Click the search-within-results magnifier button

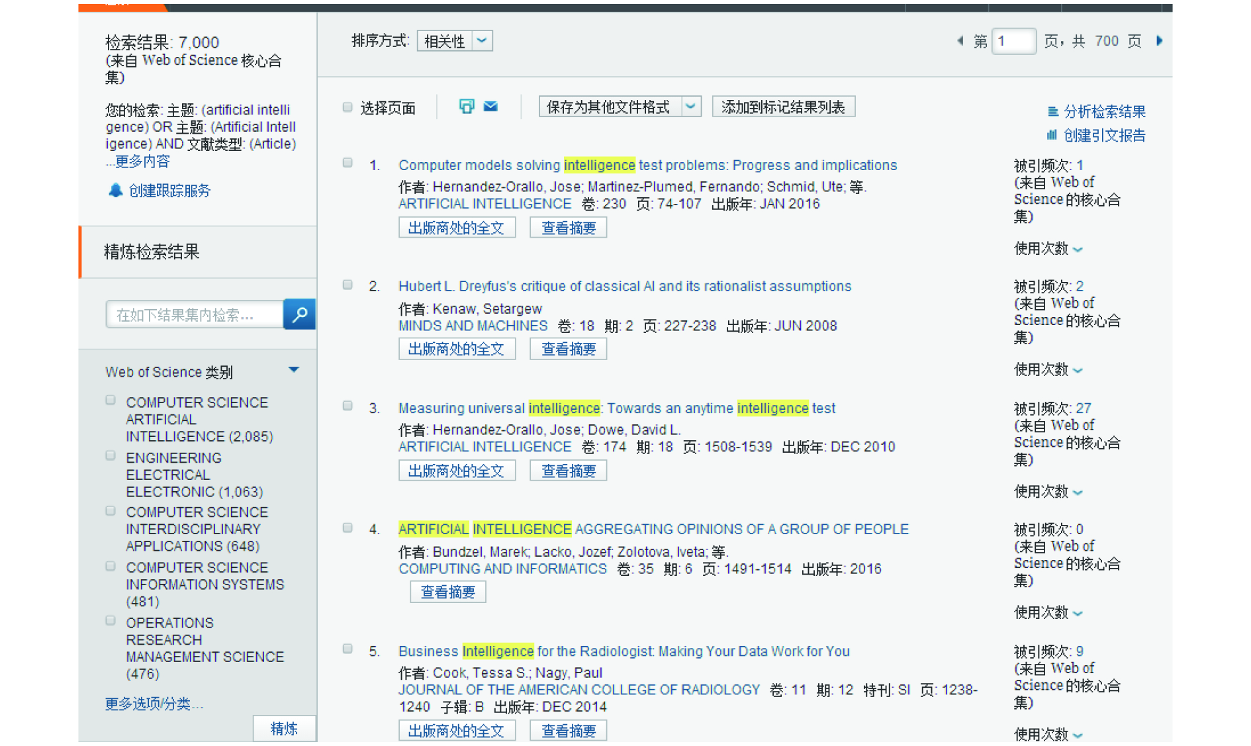(300, 314)
